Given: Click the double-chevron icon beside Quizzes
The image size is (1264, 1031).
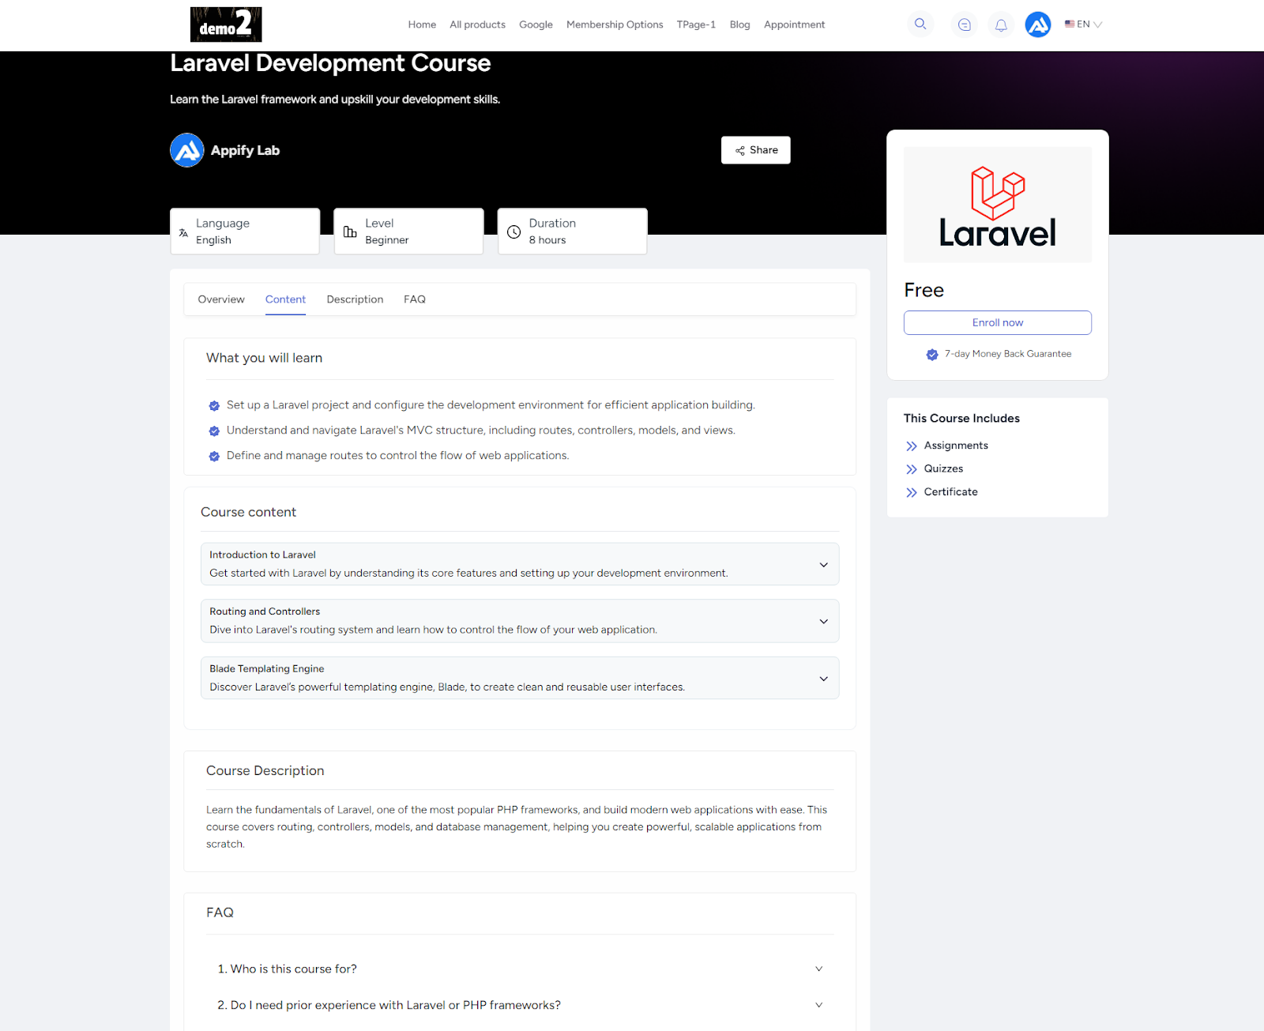Looking at the screenshot, I should click(x=912, y=469).
